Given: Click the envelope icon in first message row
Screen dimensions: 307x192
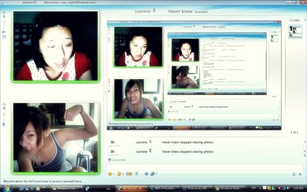Looking at the screenshot, I should 113,142.
